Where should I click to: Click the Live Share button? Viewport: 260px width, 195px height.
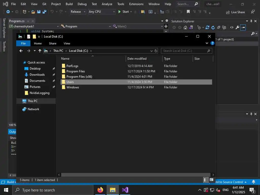point(235,12)
